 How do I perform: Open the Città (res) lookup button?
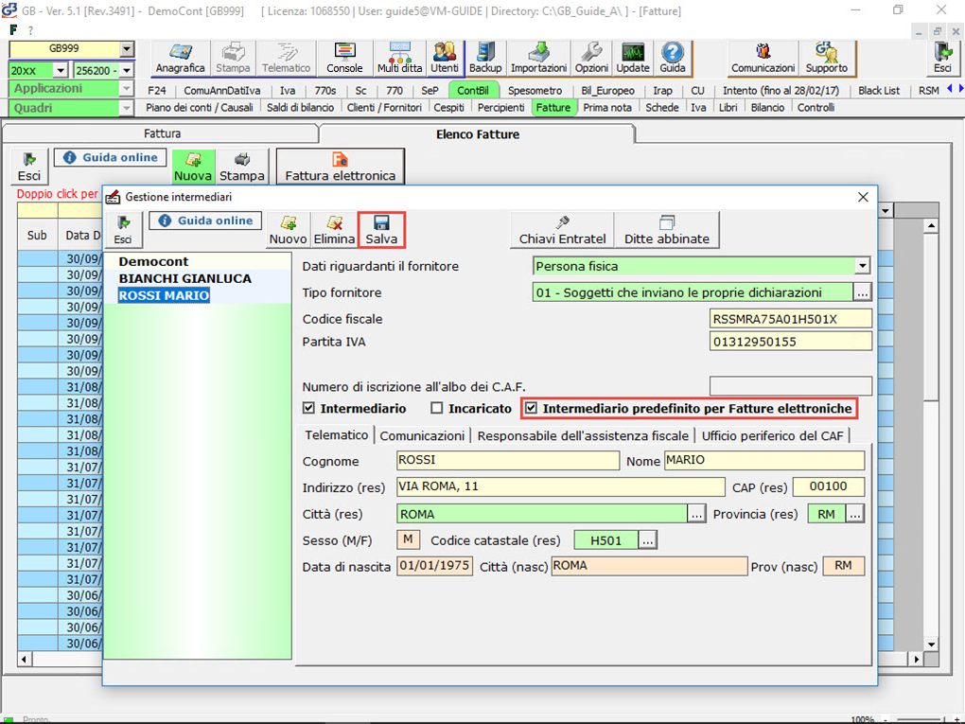click(696, 514)
